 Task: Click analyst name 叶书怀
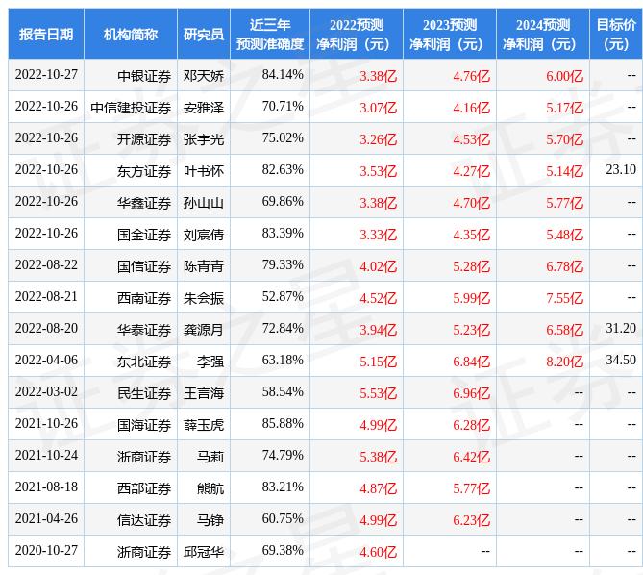(204, 171)
